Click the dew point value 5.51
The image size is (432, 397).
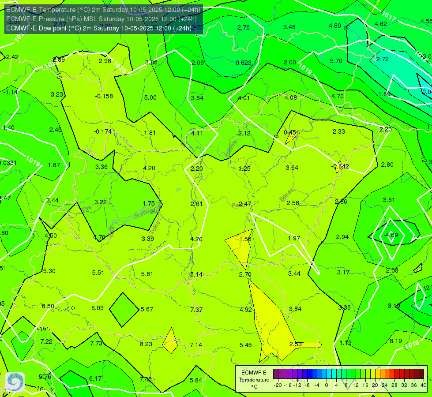click(98, 273)
